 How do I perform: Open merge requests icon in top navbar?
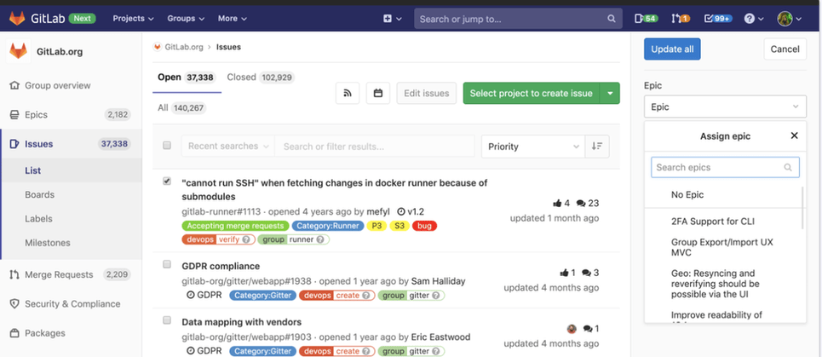coord(680,19)
